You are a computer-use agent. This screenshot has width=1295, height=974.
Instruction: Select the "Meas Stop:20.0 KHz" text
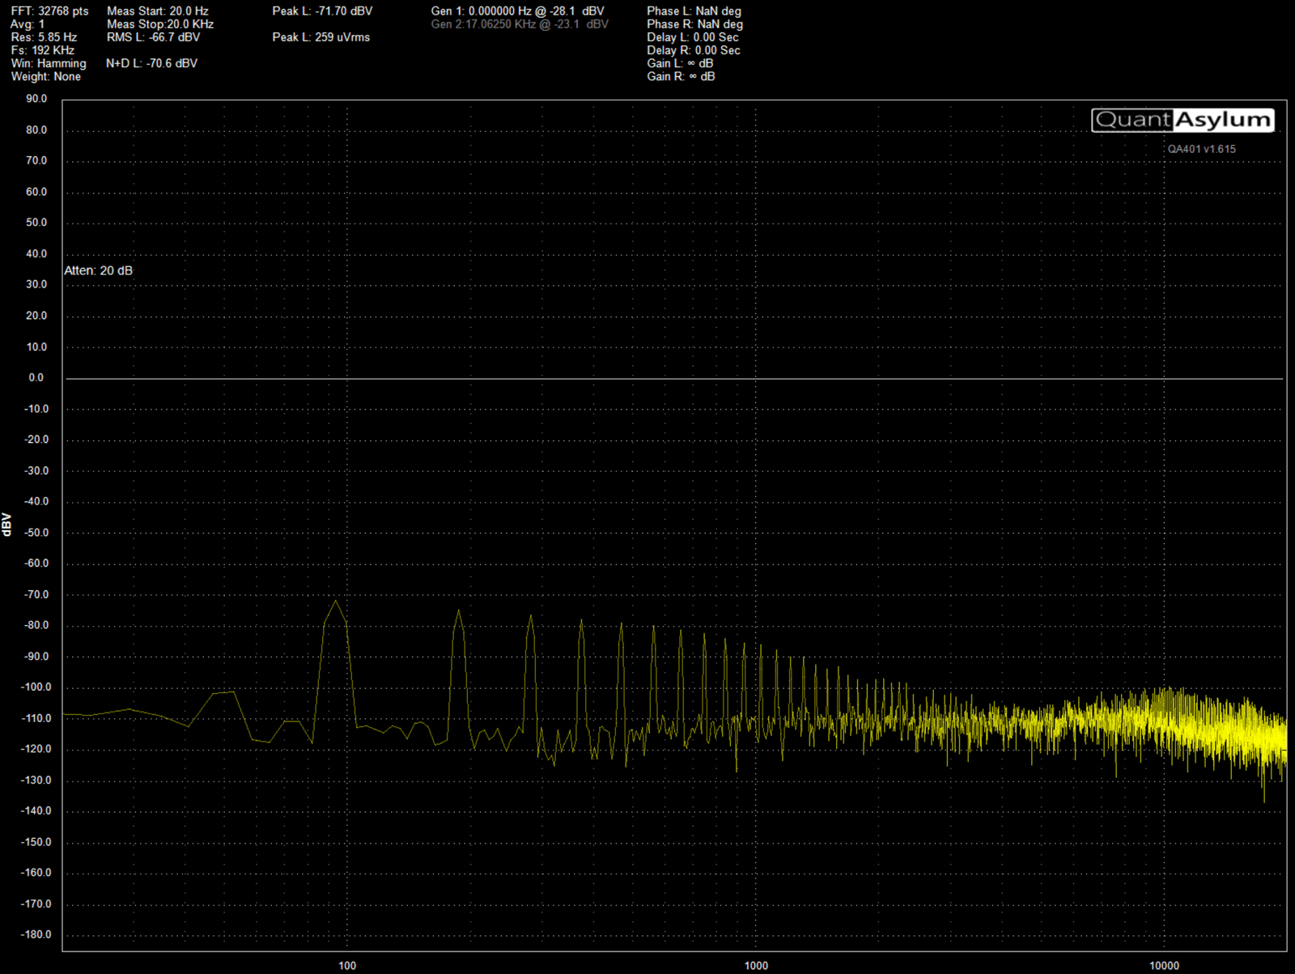(x=160, y=24)
